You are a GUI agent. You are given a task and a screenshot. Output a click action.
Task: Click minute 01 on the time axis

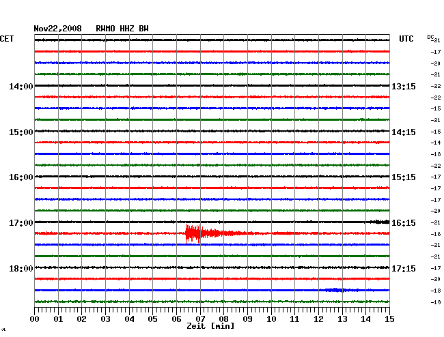(x=58, y=319)
